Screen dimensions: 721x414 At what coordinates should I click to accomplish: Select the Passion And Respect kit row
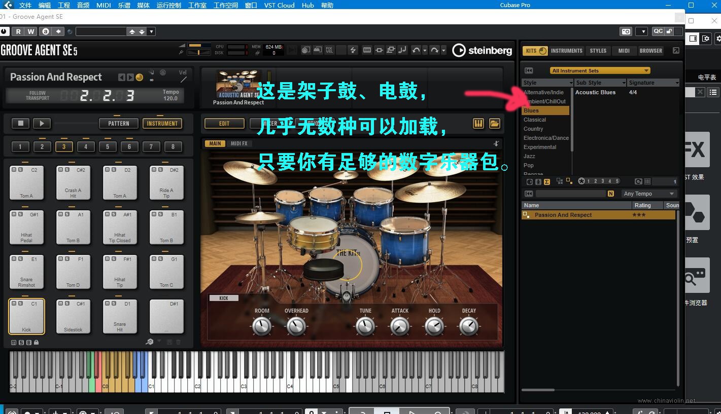(599, 215)
